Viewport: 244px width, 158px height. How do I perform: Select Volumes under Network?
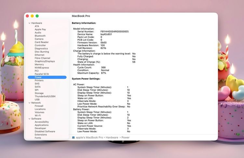pyautogui.click(x=39, y=112)
